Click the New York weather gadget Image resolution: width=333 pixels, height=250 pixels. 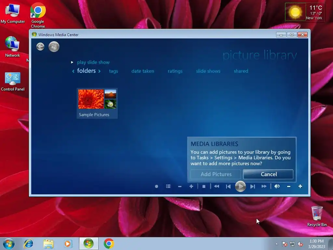coord(304,12)
